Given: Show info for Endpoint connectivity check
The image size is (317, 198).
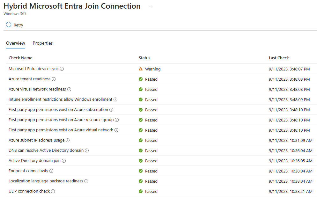Looking at the screenshot, I should (x=51, y=171).
